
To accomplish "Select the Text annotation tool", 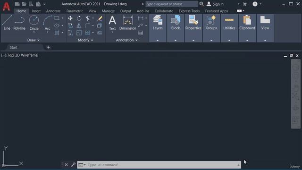I will click(x=112, y=23).
